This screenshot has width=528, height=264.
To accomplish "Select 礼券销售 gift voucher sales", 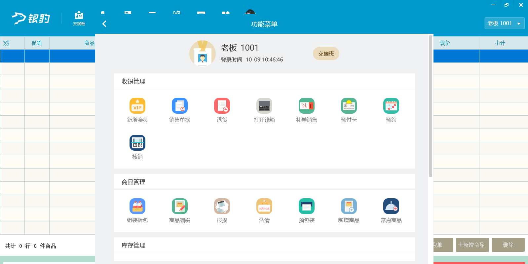I will (307, 106).
